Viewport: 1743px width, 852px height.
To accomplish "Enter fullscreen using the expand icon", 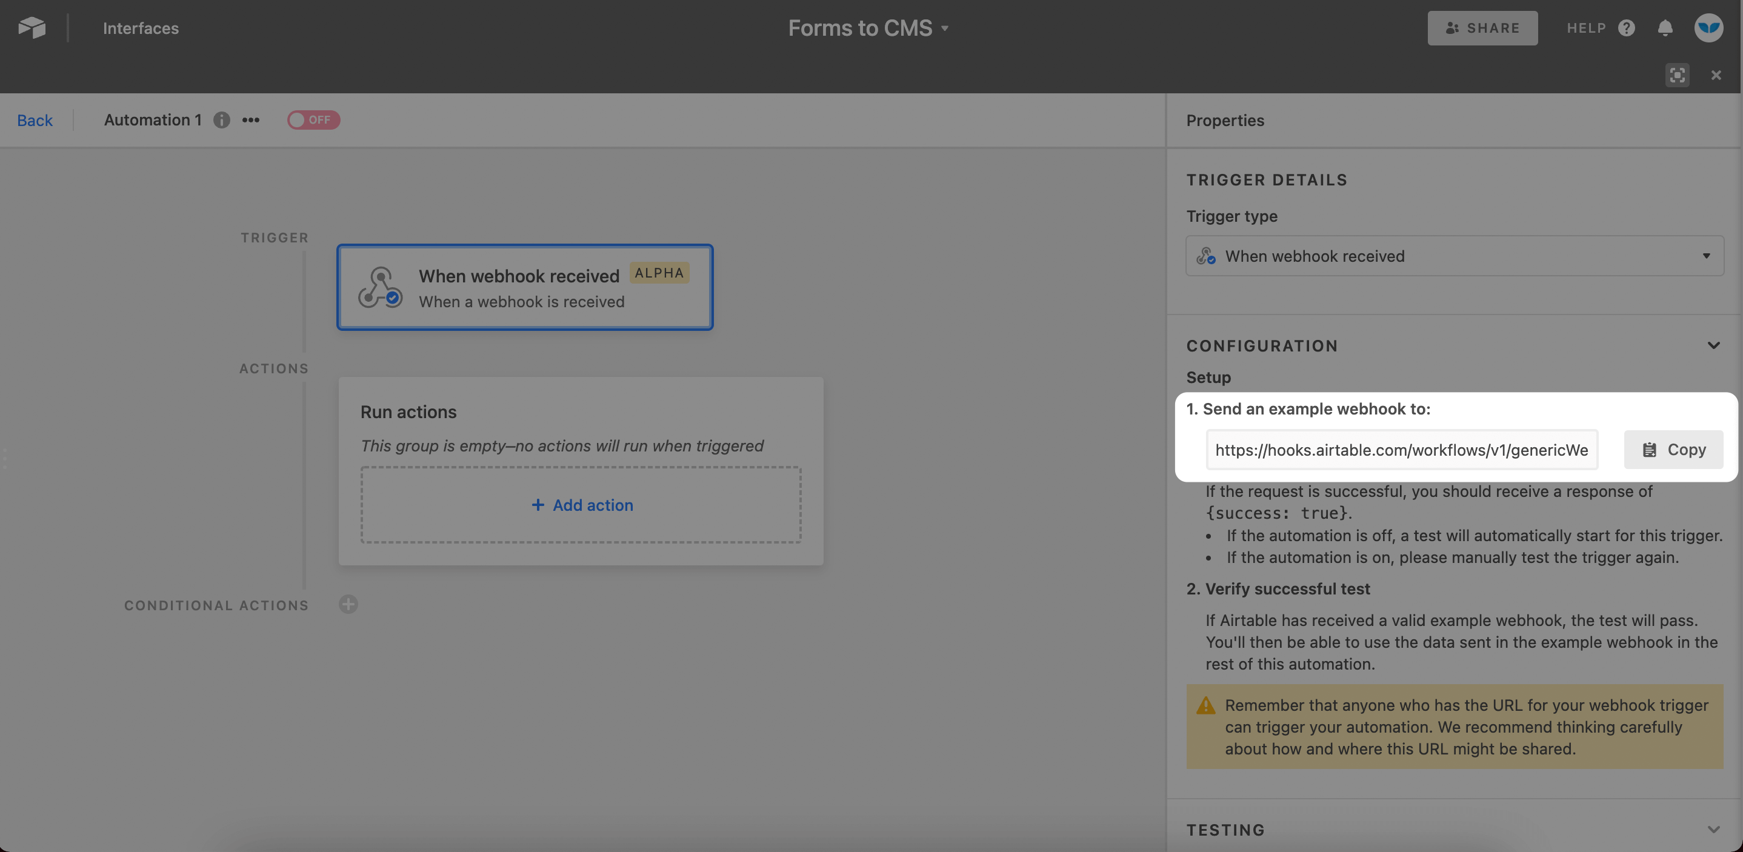I will click(1678, 75).
